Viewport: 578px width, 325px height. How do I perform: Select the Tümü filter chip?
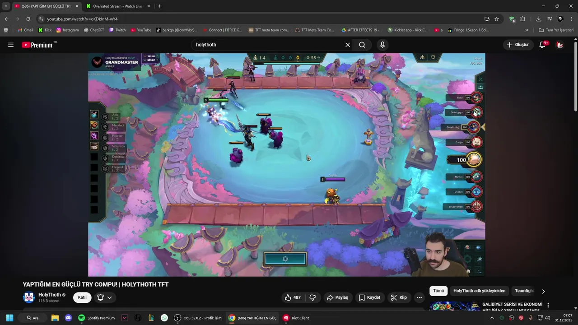pos(438,291)
